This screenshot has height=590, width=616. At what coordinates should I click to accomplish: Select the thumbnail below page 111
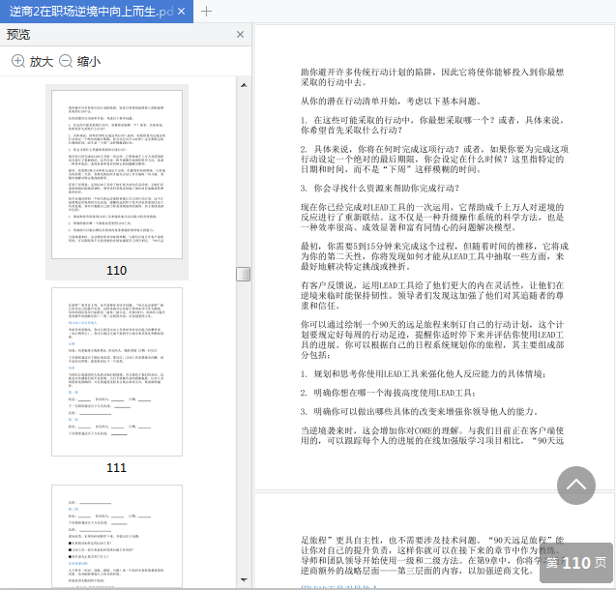click(x=117, y=537)
